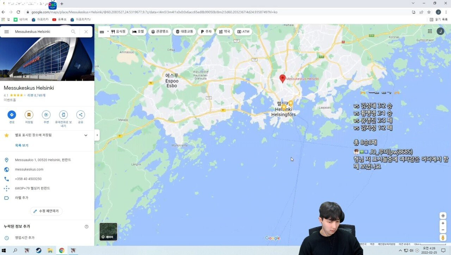Open directions with the 경로 button

point(12,115)
